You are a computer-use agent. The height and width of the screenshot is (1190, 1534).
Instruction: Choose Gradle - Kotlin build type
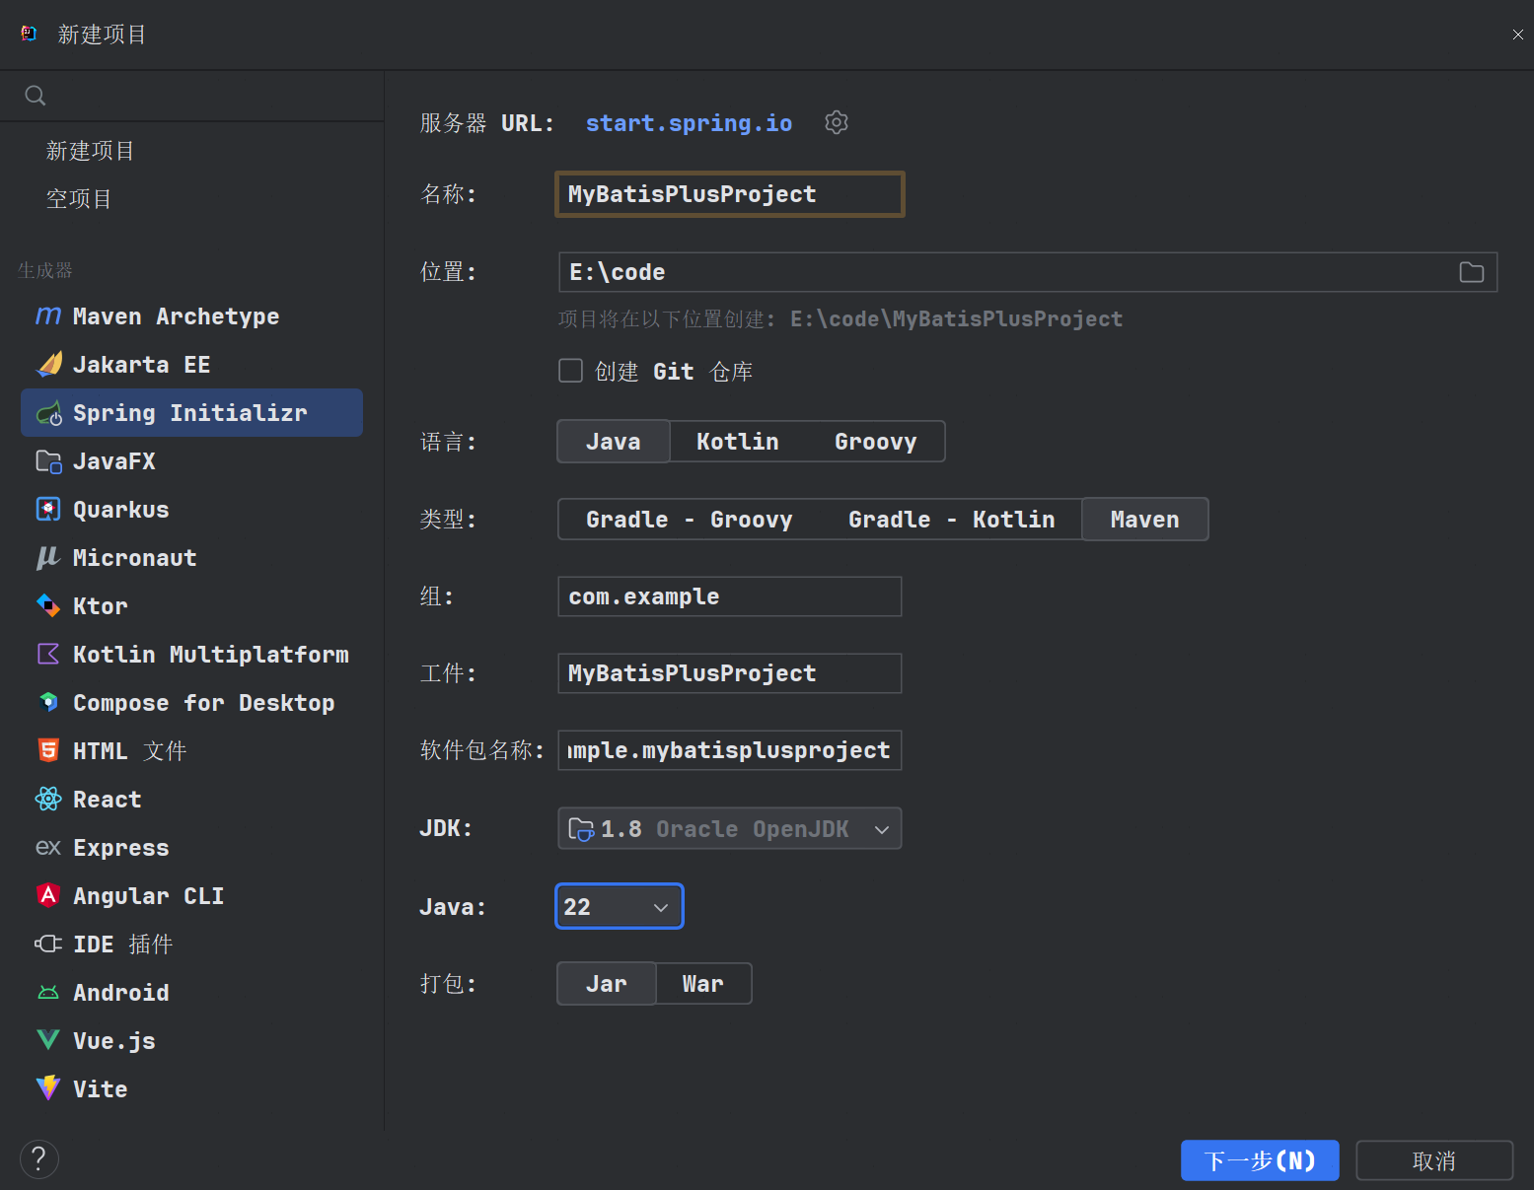coord(952,520)
